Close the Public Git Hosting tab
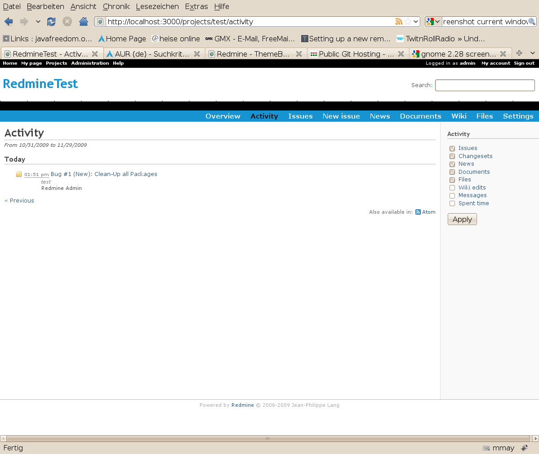 pyautogui.click(x=401, y=54)
